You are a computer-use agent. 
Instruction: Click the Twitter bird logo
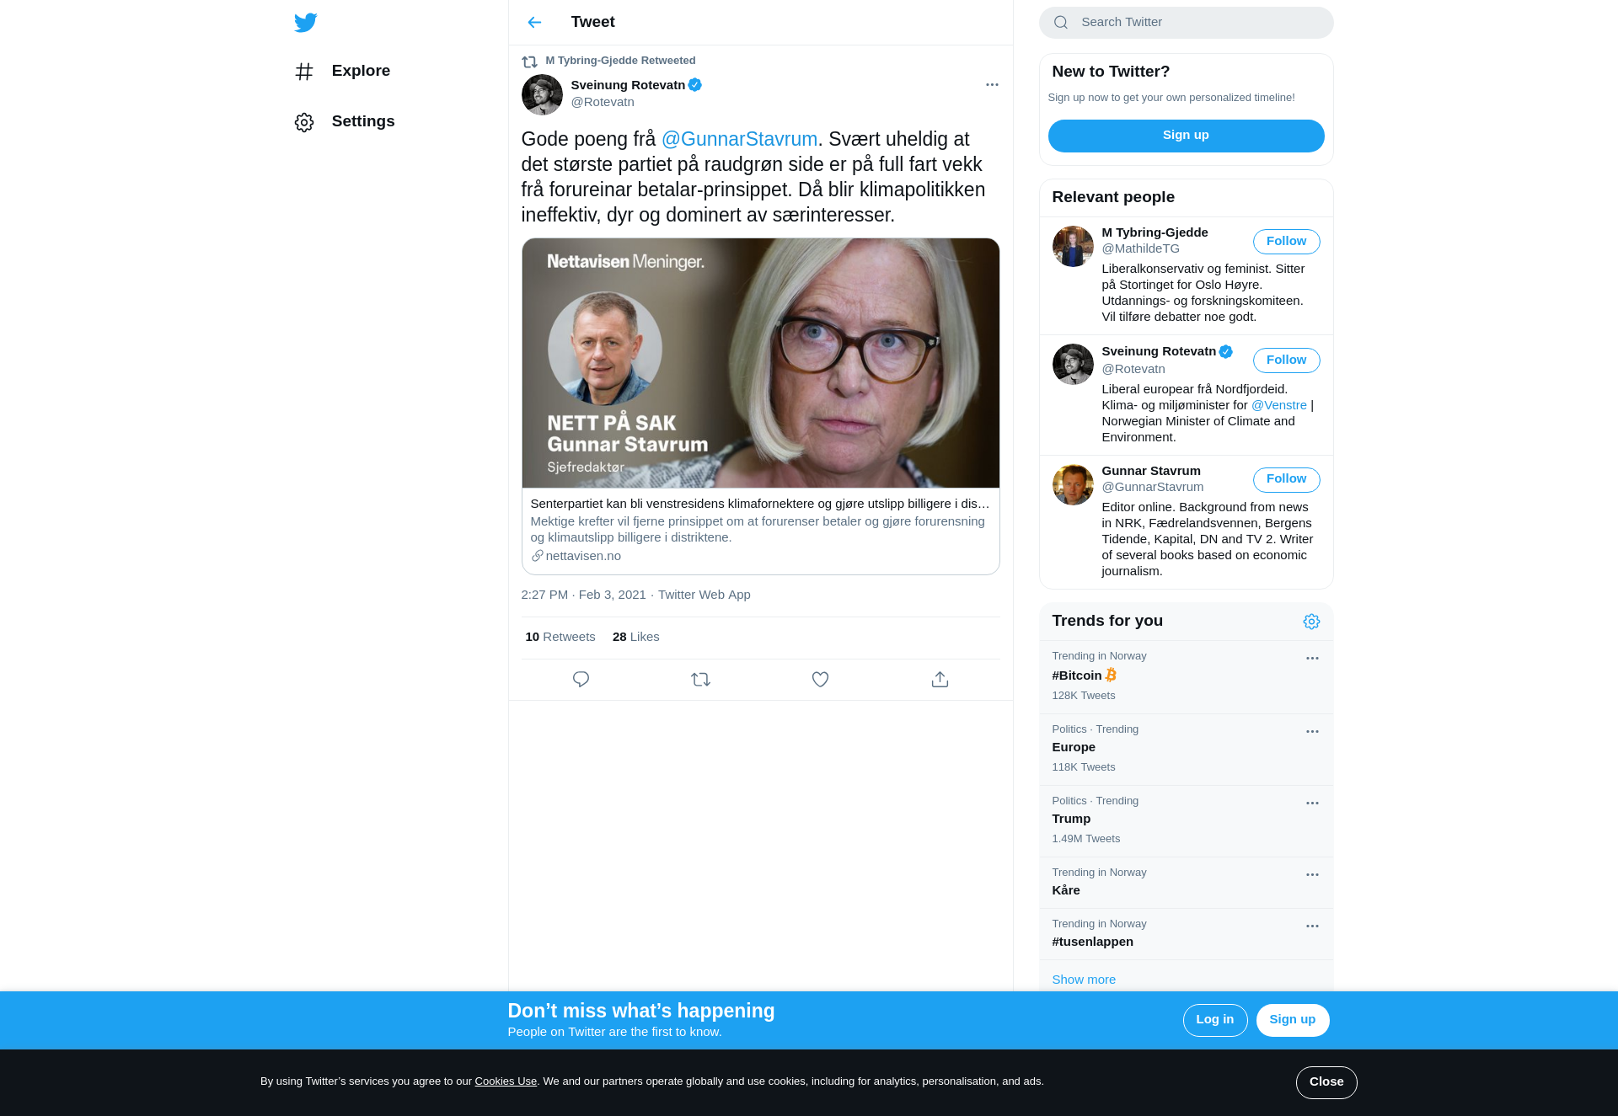[x=305, y=22]
